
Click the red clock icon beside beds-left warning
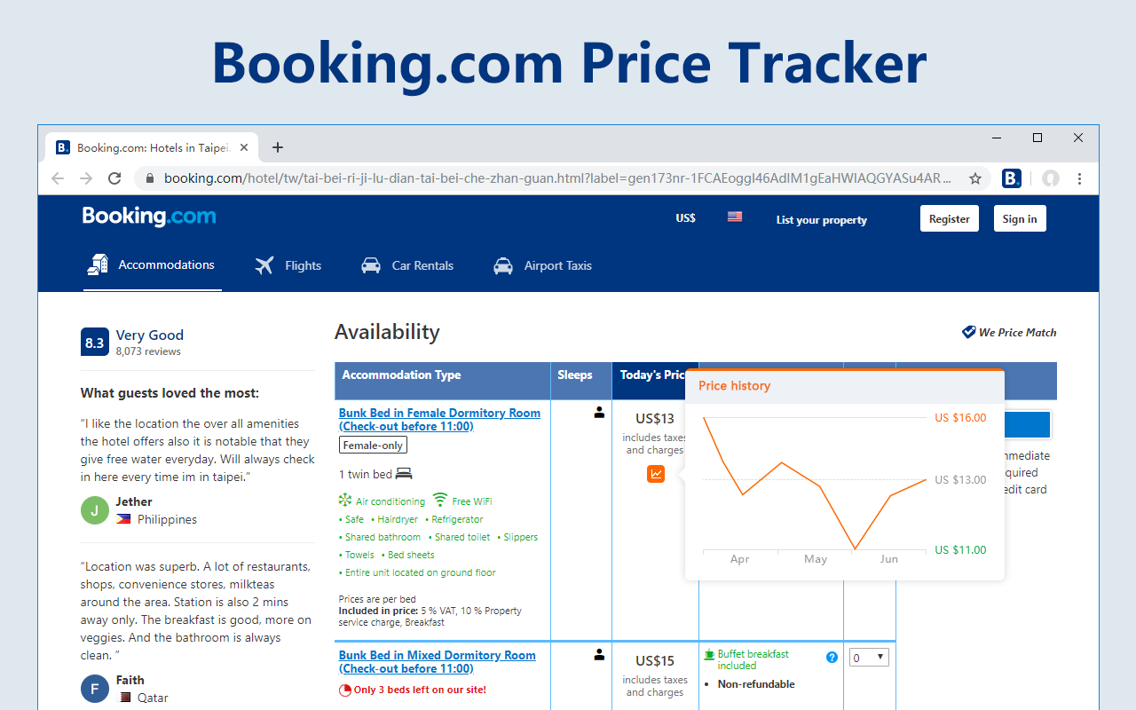pyautogui.click(x=345, y=690)
